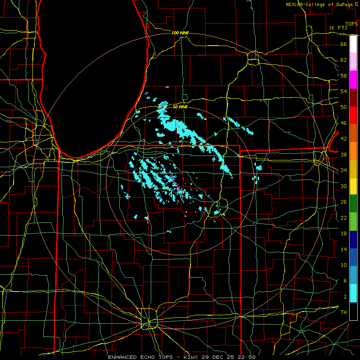The height and width of the screenshot is (360, 360).
Task: Click the light pink legend swatch
Action: (353, 62)
